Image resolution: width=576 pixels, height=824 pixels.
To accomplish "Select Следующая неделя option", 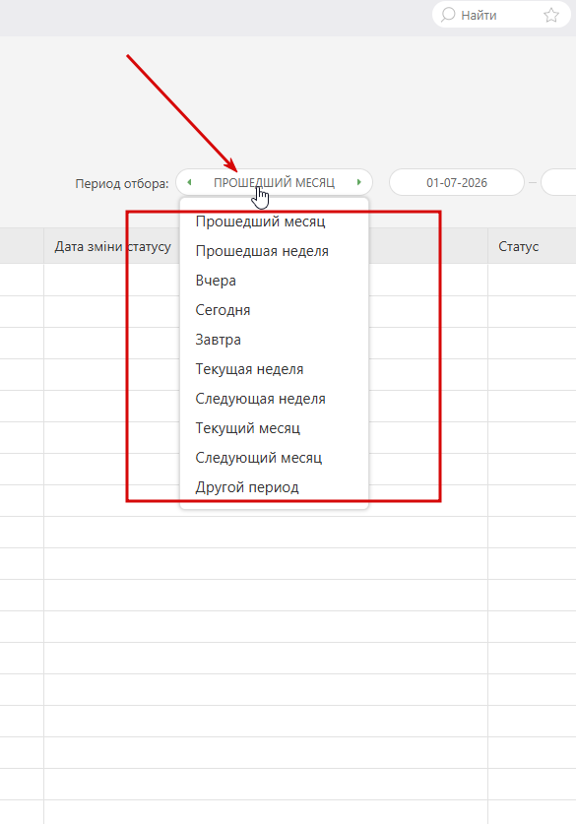I will coord(260,399).
